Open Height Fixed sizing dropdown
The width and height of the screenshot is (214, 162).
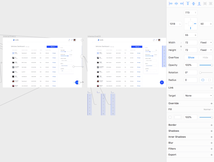click(x=206, y=50)
